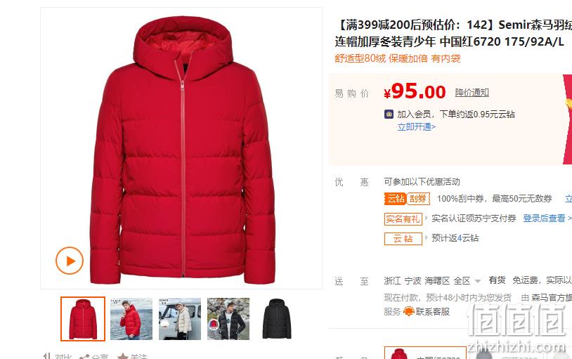572x359 pixels.
Task: Click the 云钻 刮券 coupon badge
Action: coord(407,199)
